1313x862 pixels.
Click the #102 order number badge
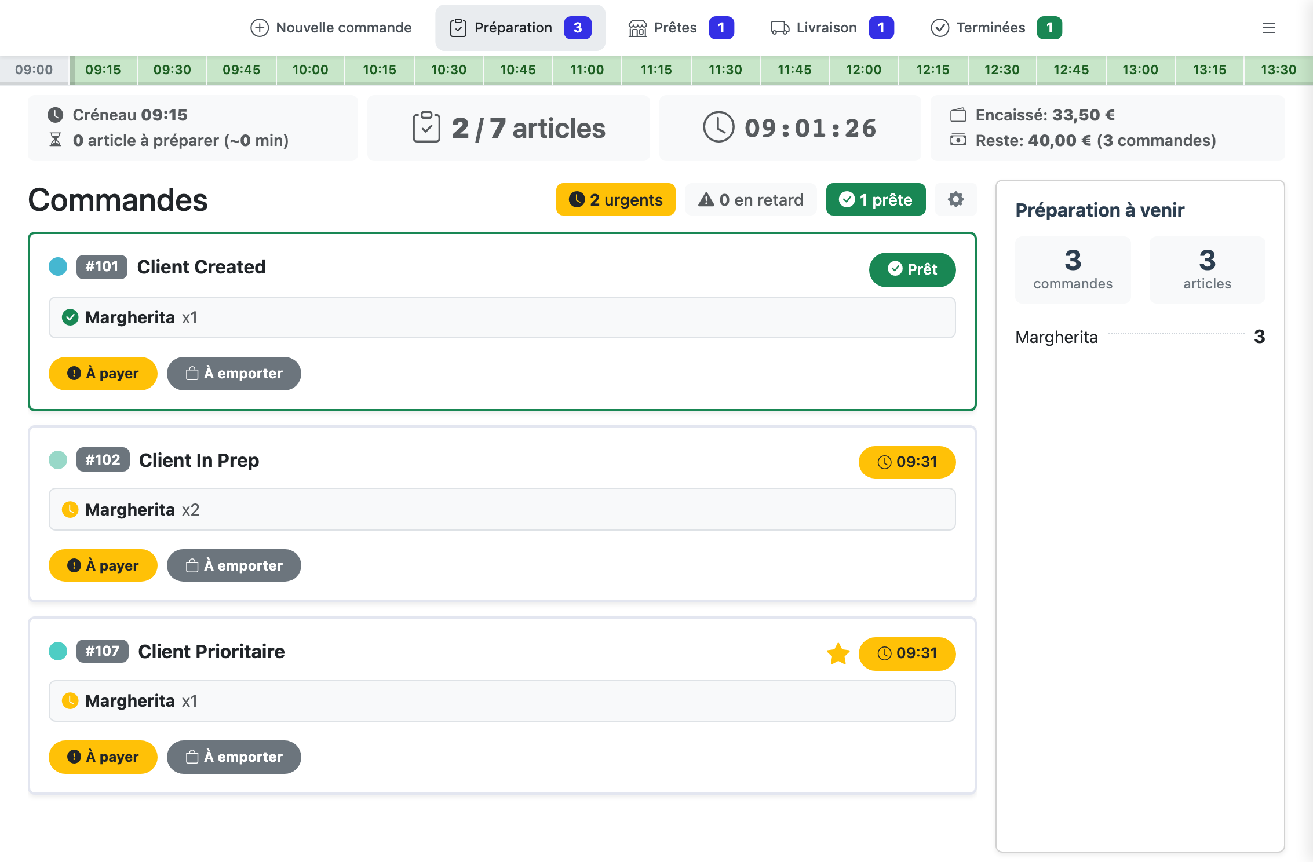coord(103,460)
